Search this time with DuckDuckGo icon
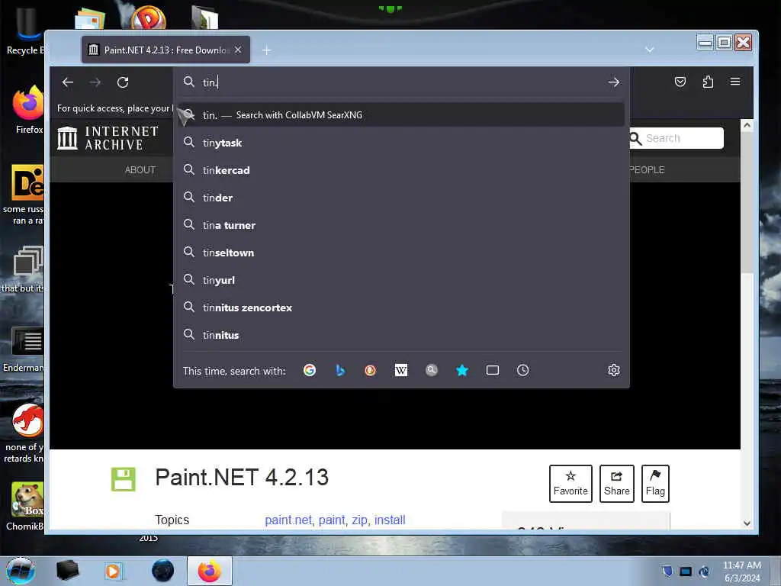This screenshot has width=781, height=586. 370,370
